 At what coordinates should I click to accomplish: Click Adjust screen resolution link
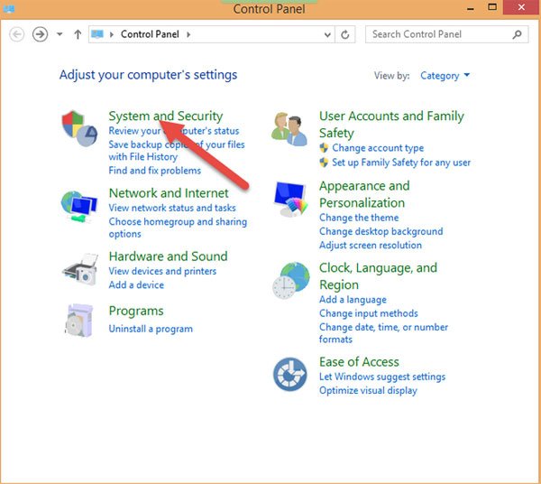371,246
